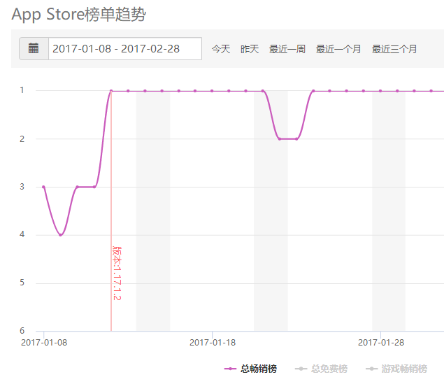Choose 最近一个月 time range
Viewport: 444px width, 384px height.
point(338,49)
